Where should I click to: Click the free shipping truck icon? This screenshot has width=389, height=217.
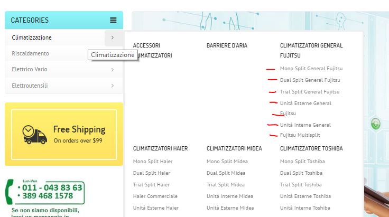coord(34,135)
